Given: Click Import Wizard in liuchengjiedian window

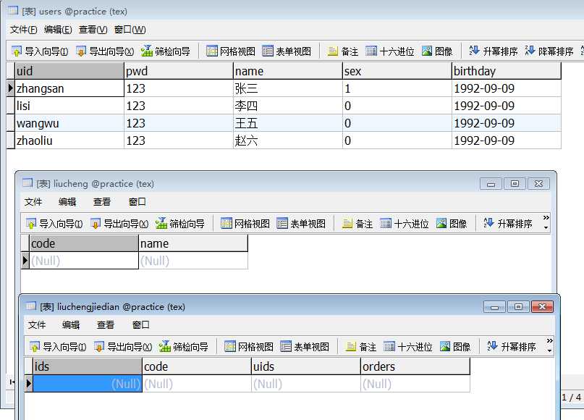Looking at the screenshot, I should 58,347.
